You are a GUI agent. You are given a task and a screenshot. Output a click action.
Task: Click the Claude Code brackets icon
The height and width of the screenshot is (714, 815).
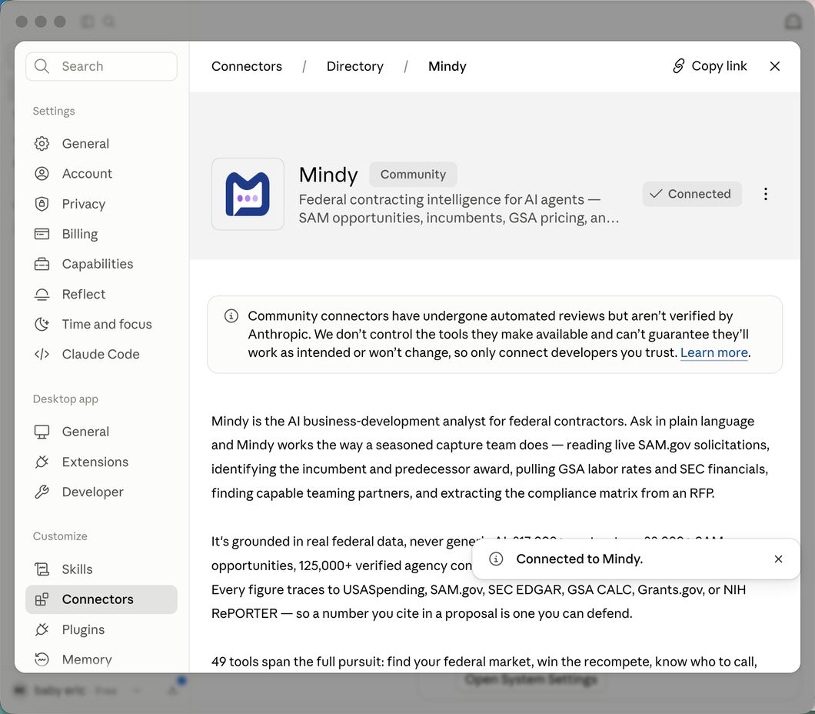[42, 354]
